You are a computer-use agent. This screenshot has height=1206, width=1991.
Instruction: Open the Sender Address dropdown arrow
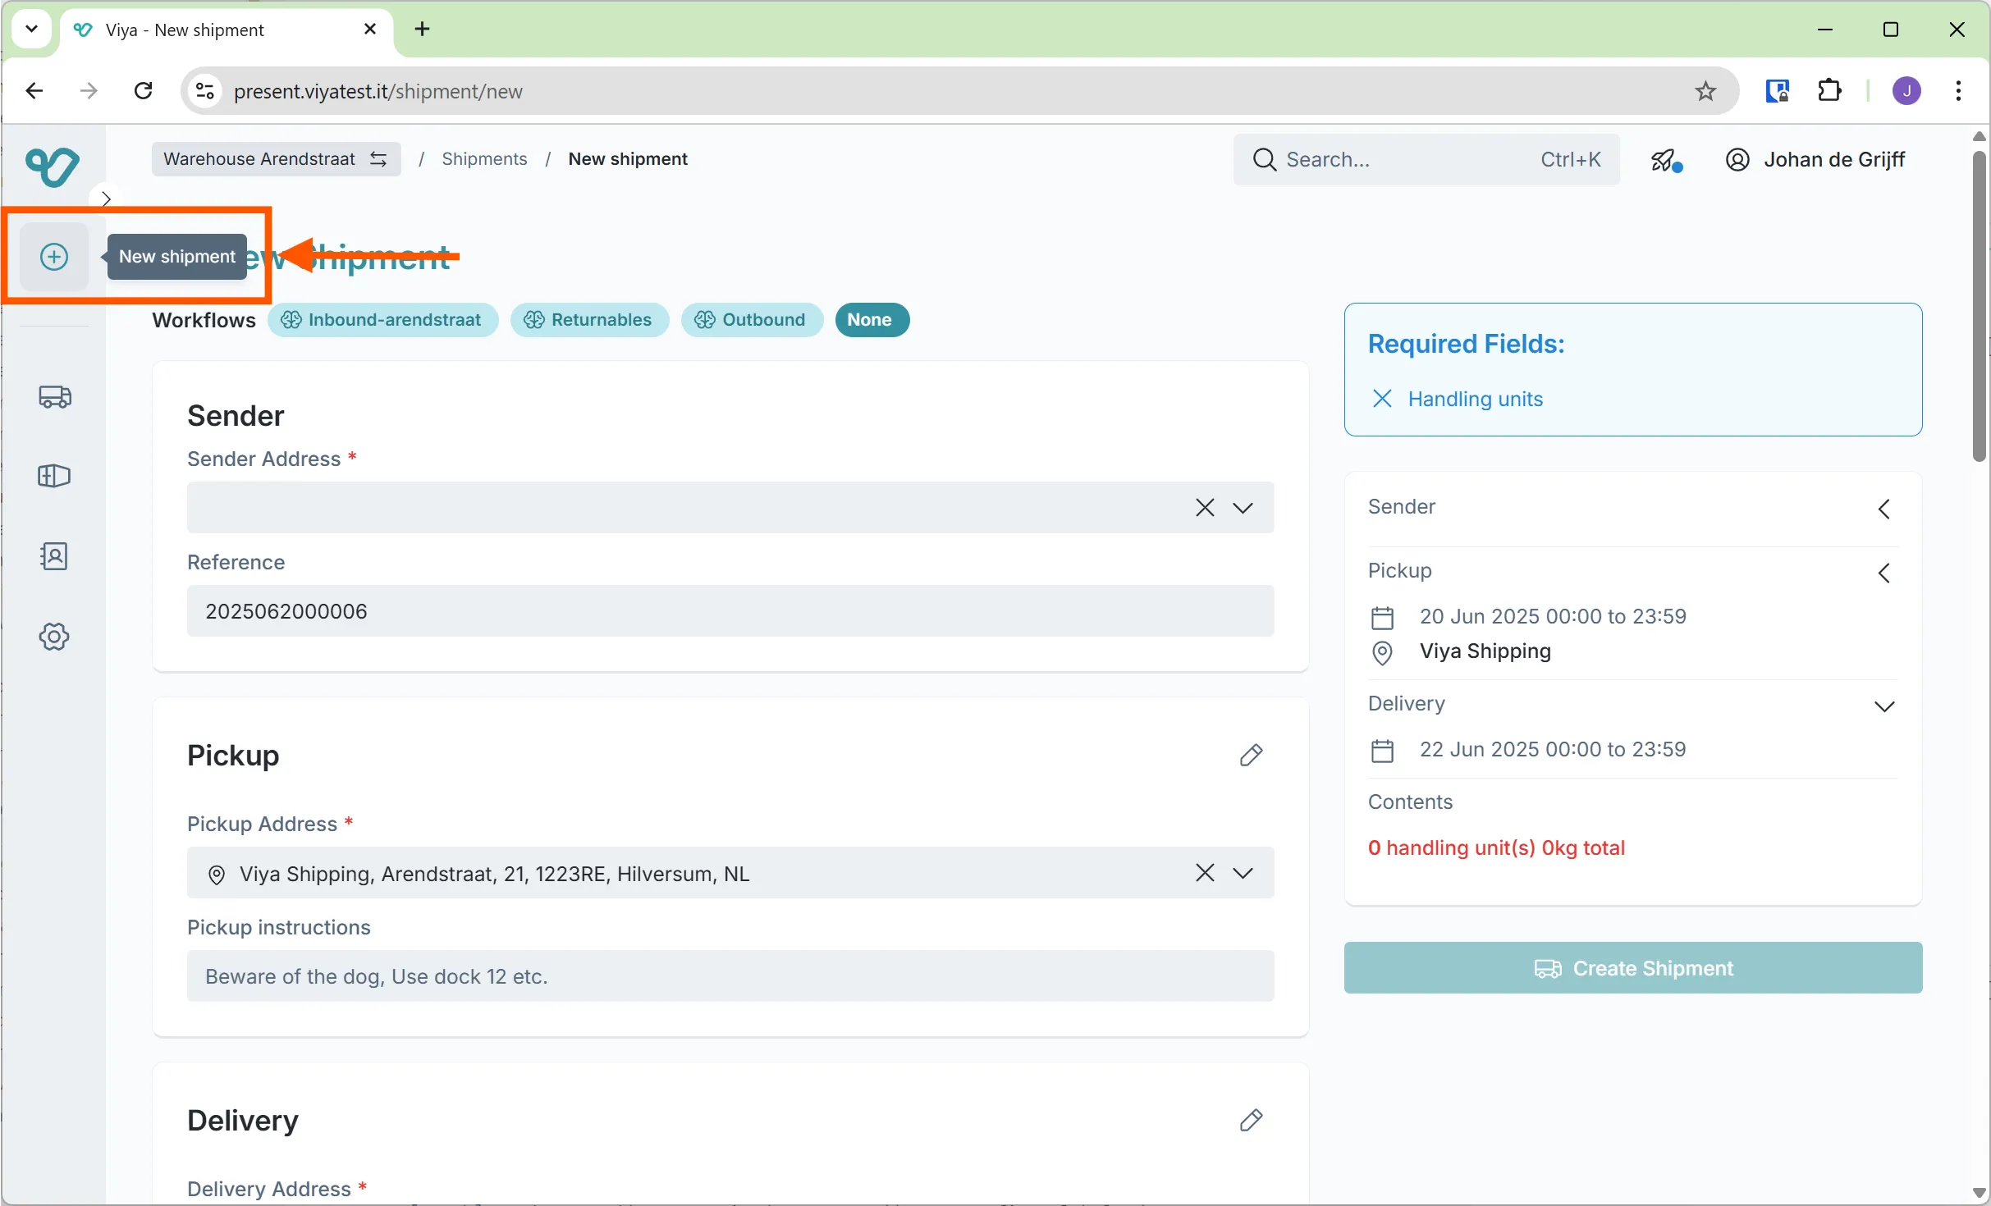[x=1243, y=508]
